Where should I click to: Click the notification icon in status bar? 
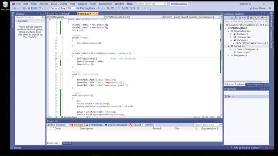[267, 148]
